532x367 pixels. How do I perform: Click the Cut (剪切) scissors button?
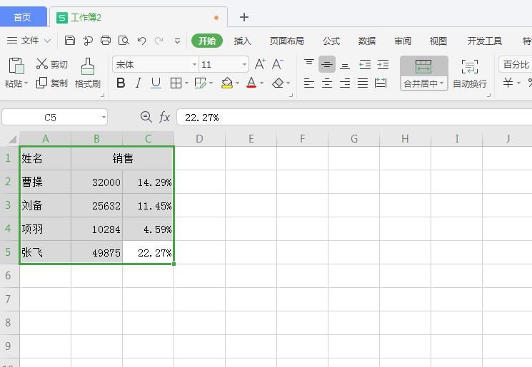(x=52, y=64)
